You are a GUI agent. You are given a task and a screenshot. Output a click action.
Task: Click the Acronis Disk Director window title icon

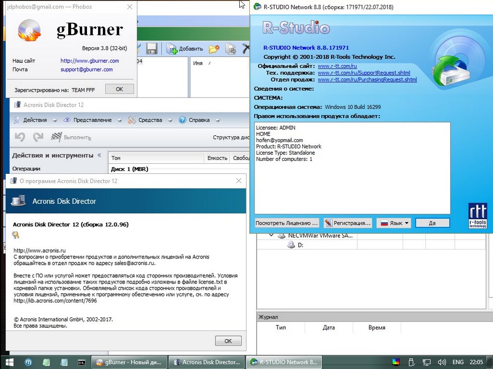(17, 105)
